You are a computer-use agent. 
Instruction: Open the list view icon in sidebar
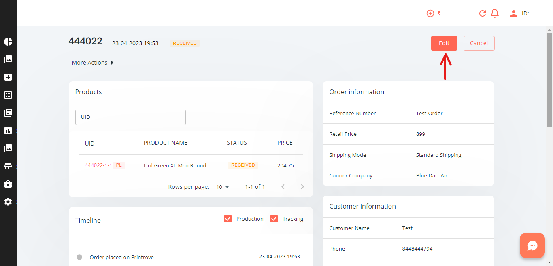coord(8,95)
